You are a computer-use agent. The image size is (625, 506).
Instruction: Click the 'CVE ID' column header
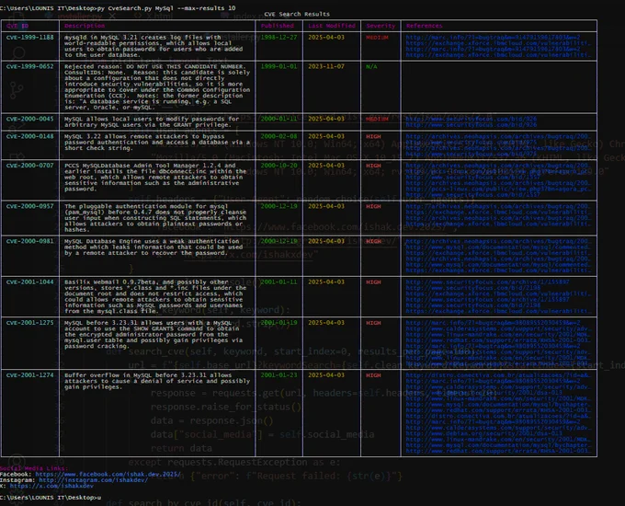[x=17, y=26]
